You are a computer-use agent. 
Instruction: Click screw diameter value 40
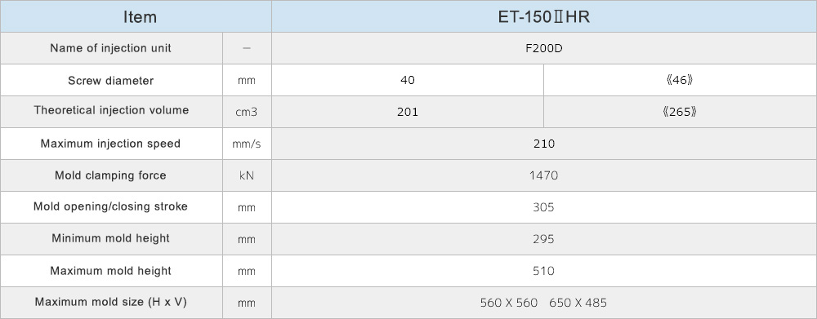point(408,81)
